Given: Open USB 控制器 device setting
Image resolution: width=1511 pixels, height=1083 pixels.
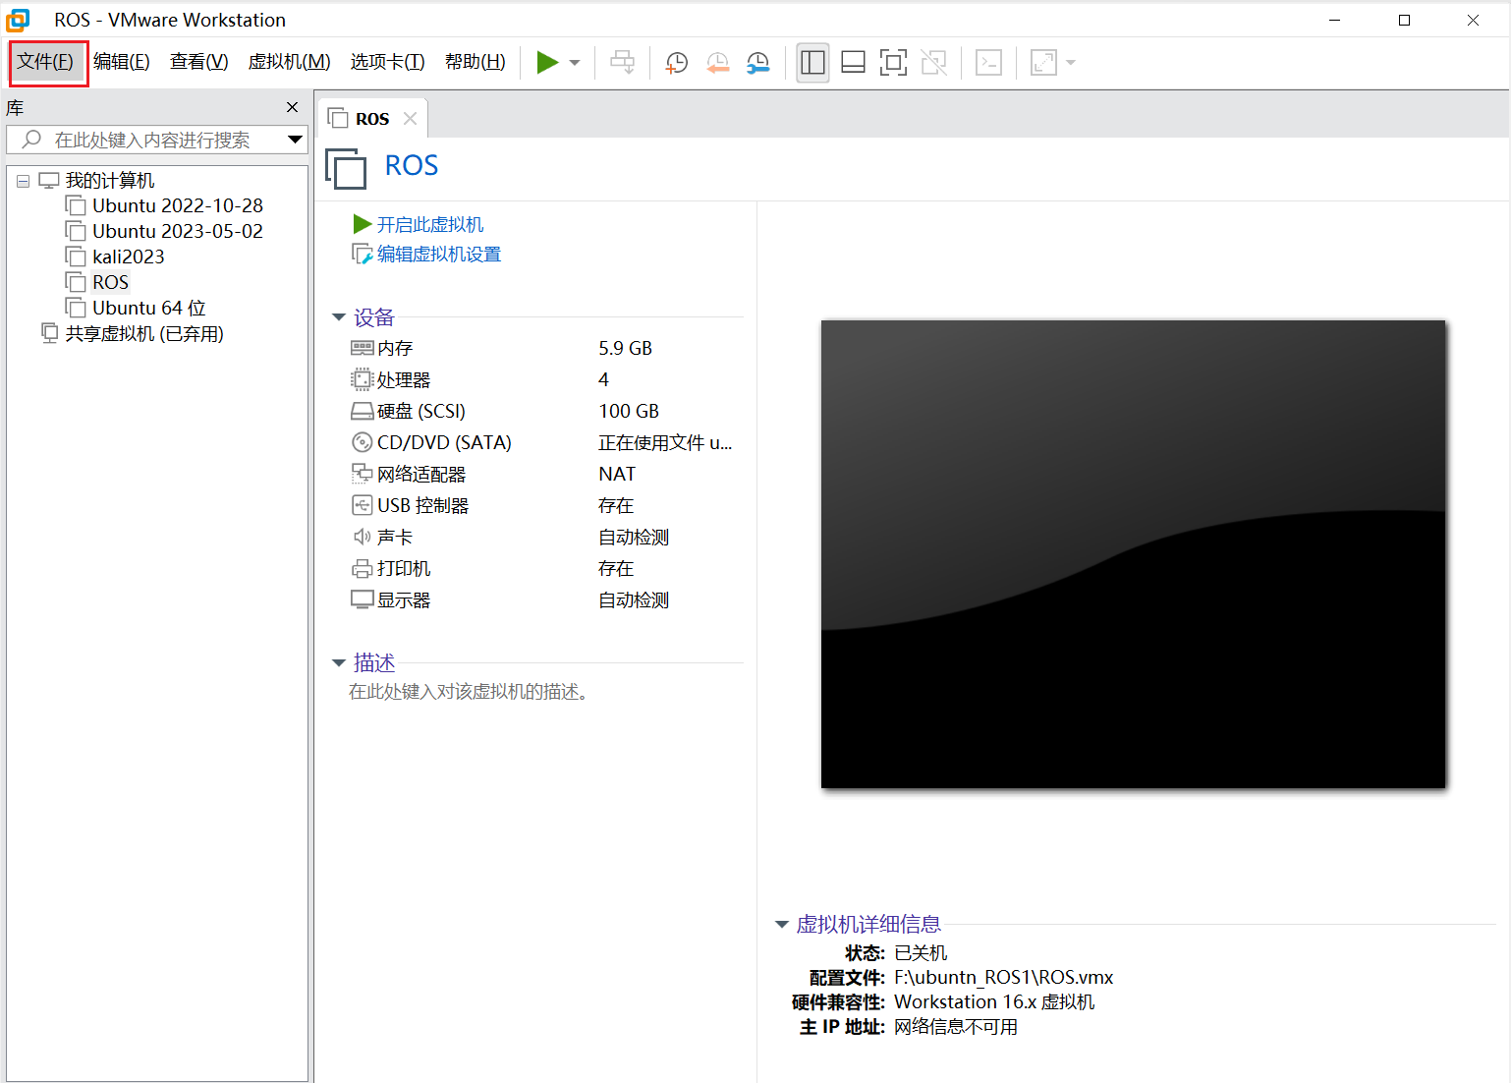Looking at the screenshot, I should point(422,505).
